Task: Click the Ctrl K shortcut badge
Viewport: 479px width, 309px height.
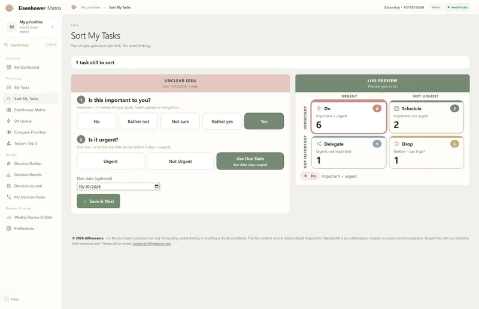Action: pos(51,45)
